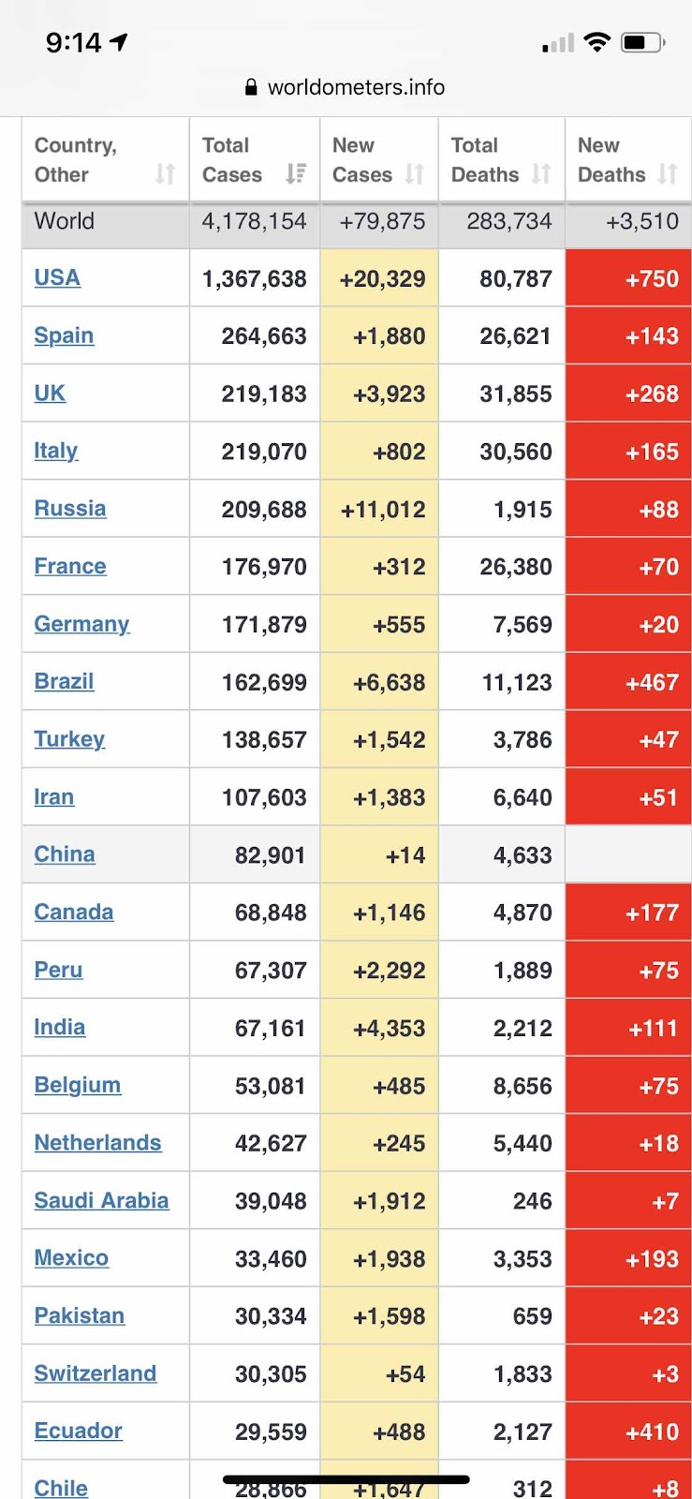Tap the Wi-Fi status icon

pyautogui.click(x=596, y=42)
